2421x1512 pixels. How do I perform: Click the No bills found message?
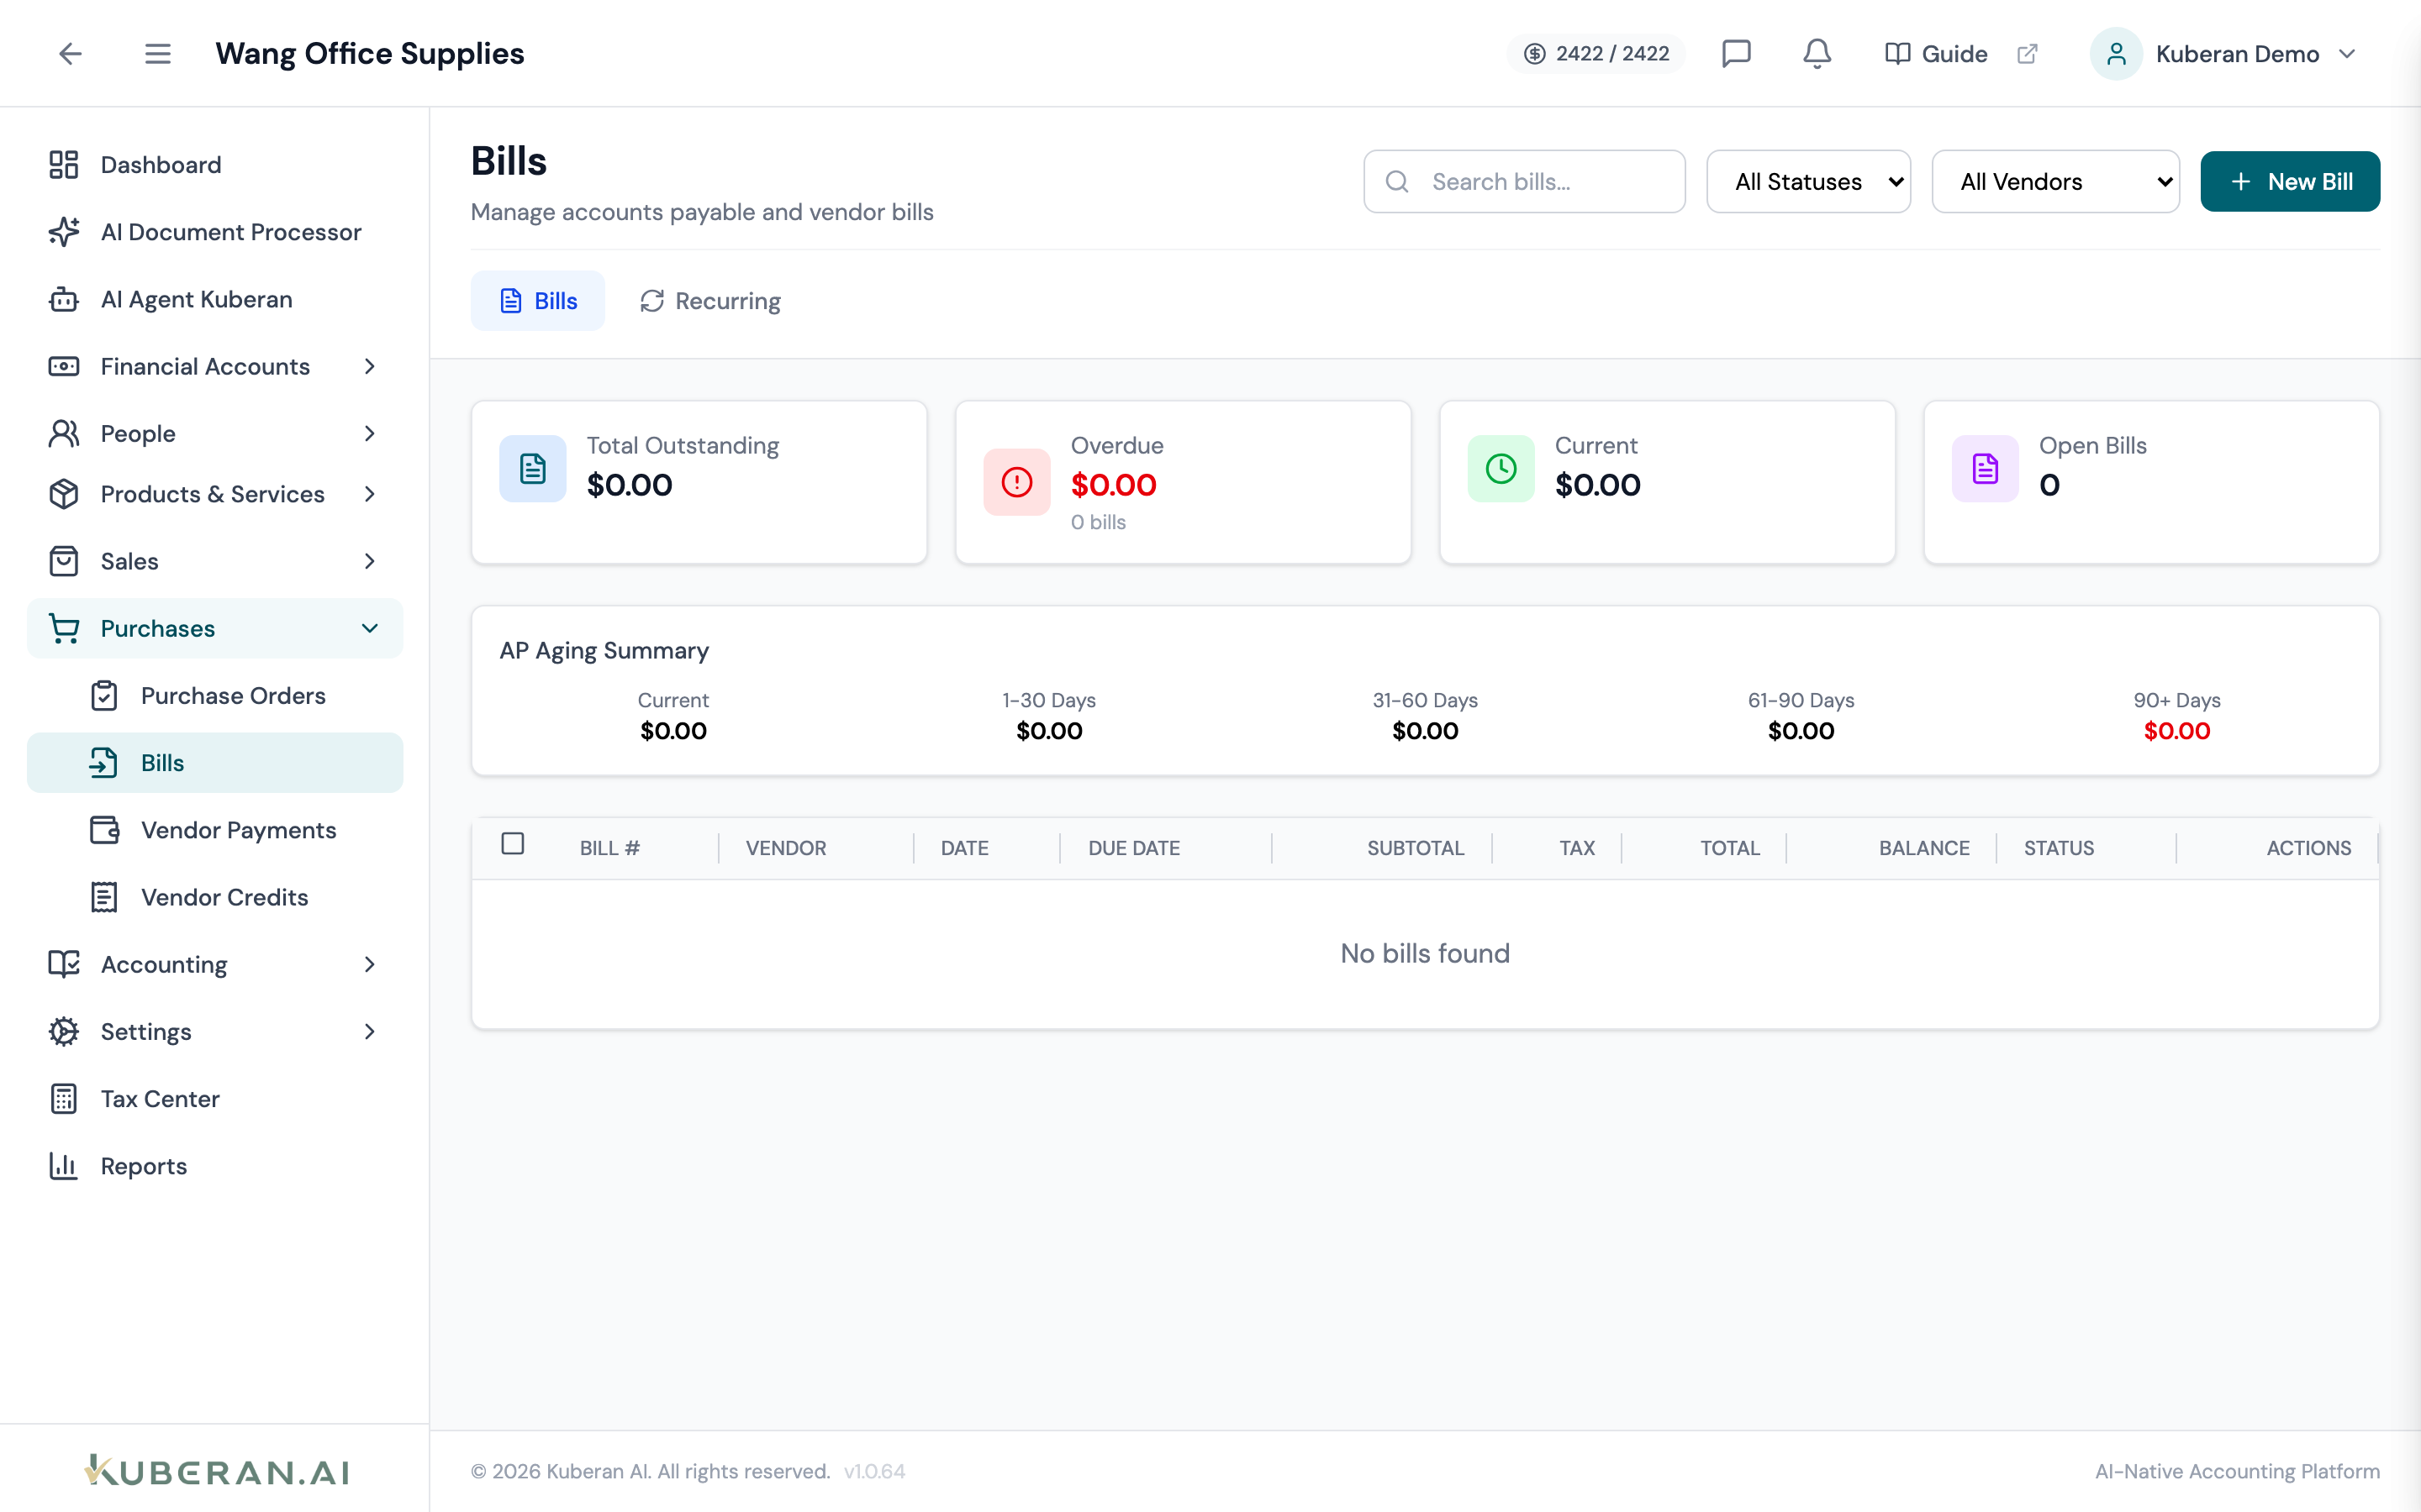(x=1425, y=953)
